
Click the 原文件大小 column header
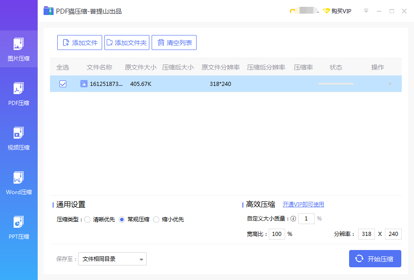pyautogui.click(x=141, y=67)
